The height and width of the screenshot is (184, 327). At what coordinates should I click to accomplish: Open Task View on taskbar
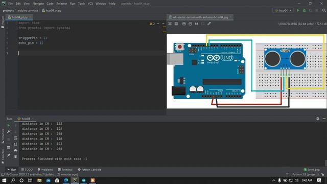click(x=30, y=180)
